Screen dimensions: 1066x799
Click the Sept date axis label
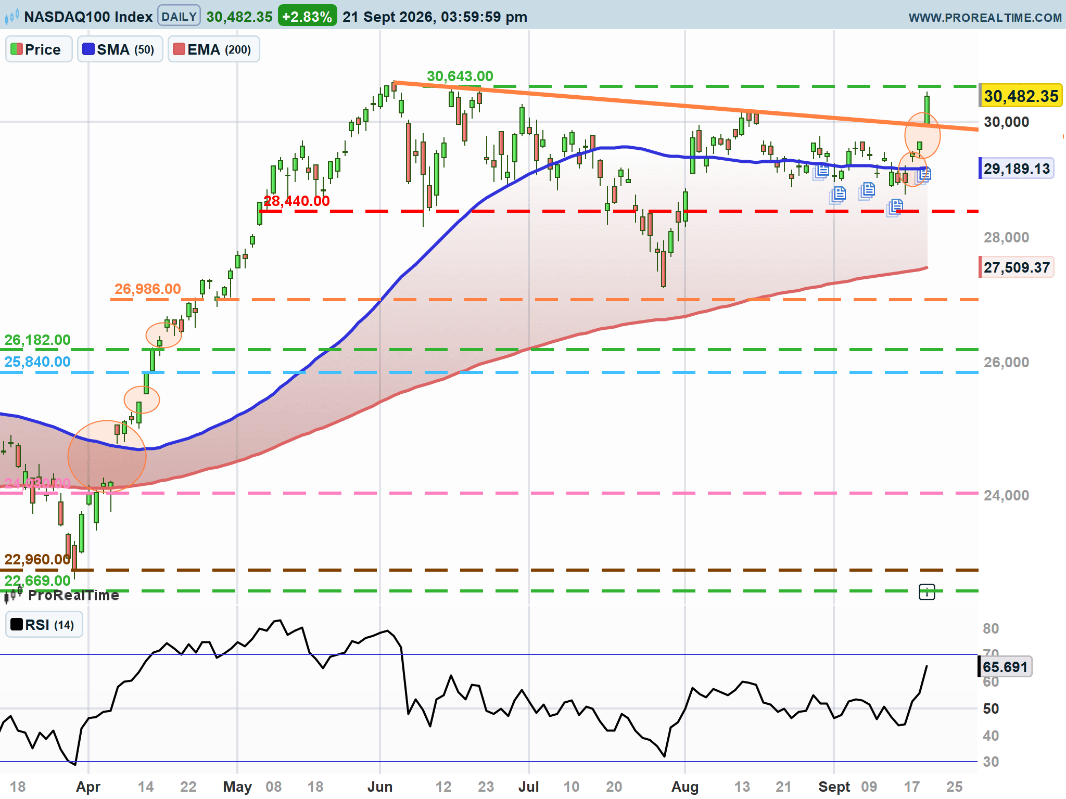(834, 787)
